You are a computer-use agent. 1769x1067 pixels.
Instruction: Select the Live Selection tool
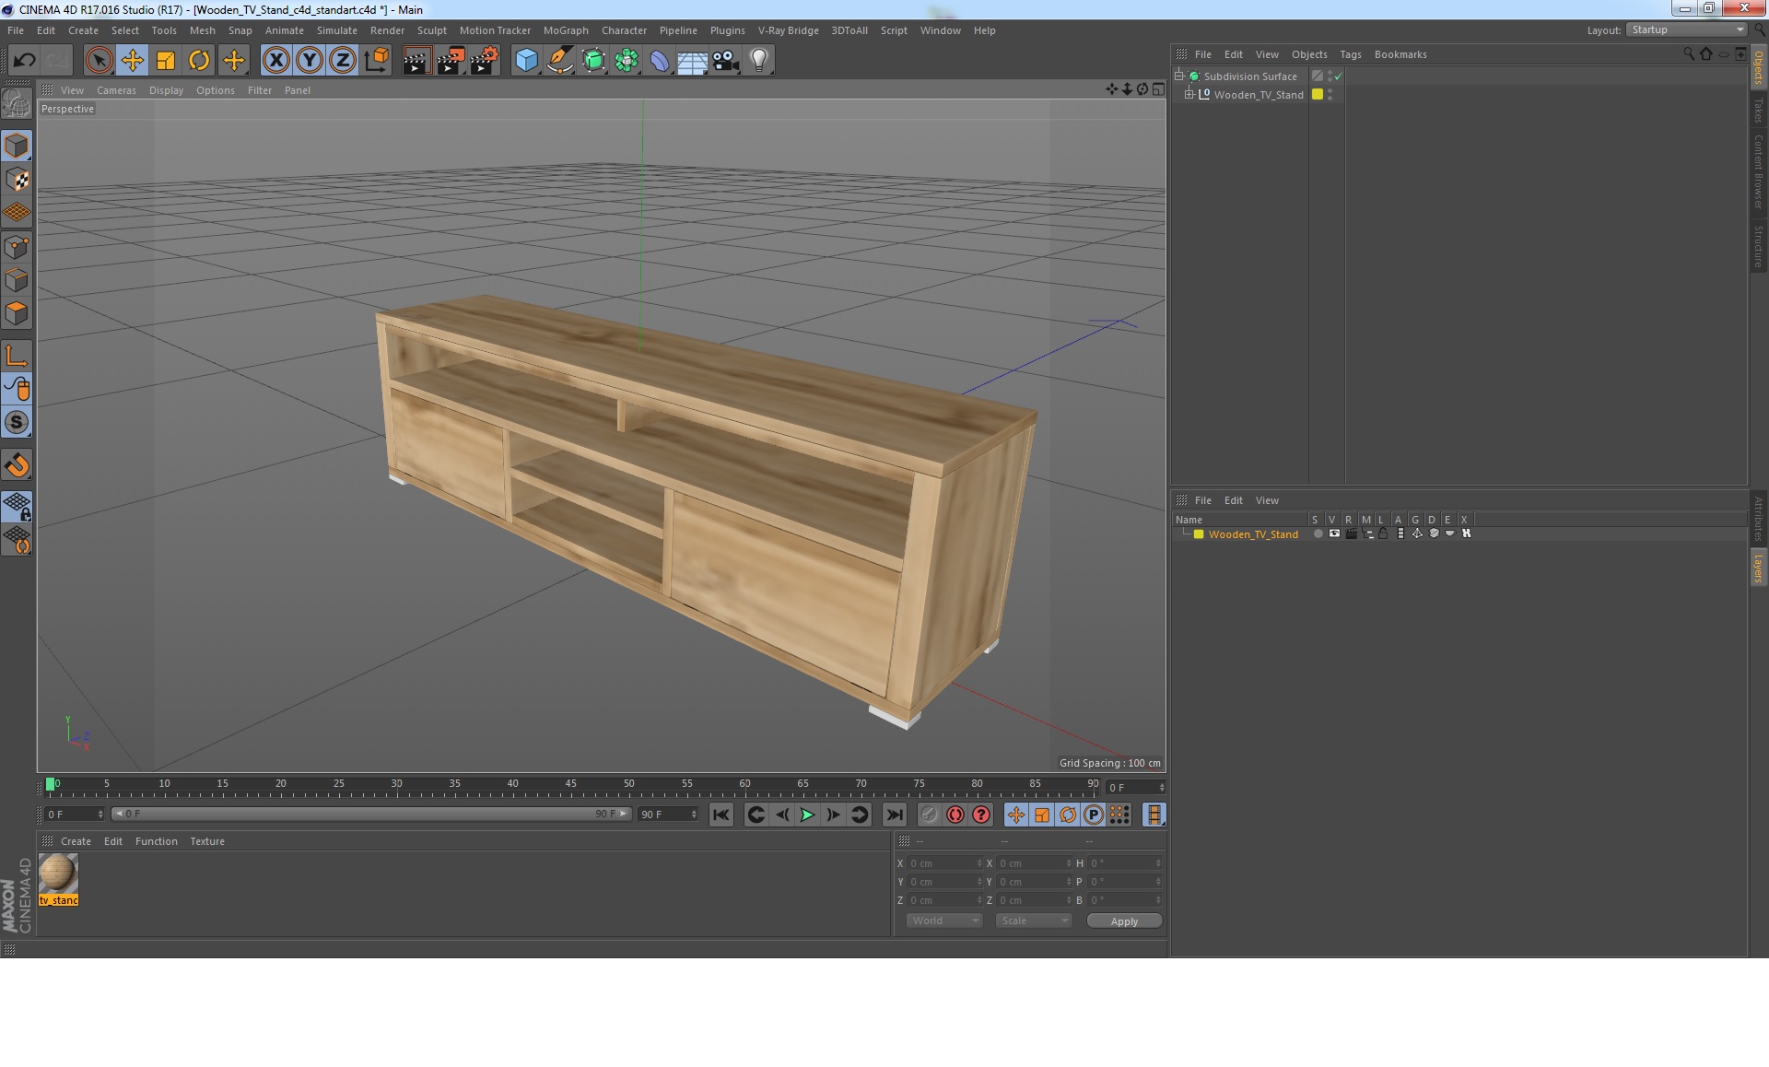coord(99,61)
